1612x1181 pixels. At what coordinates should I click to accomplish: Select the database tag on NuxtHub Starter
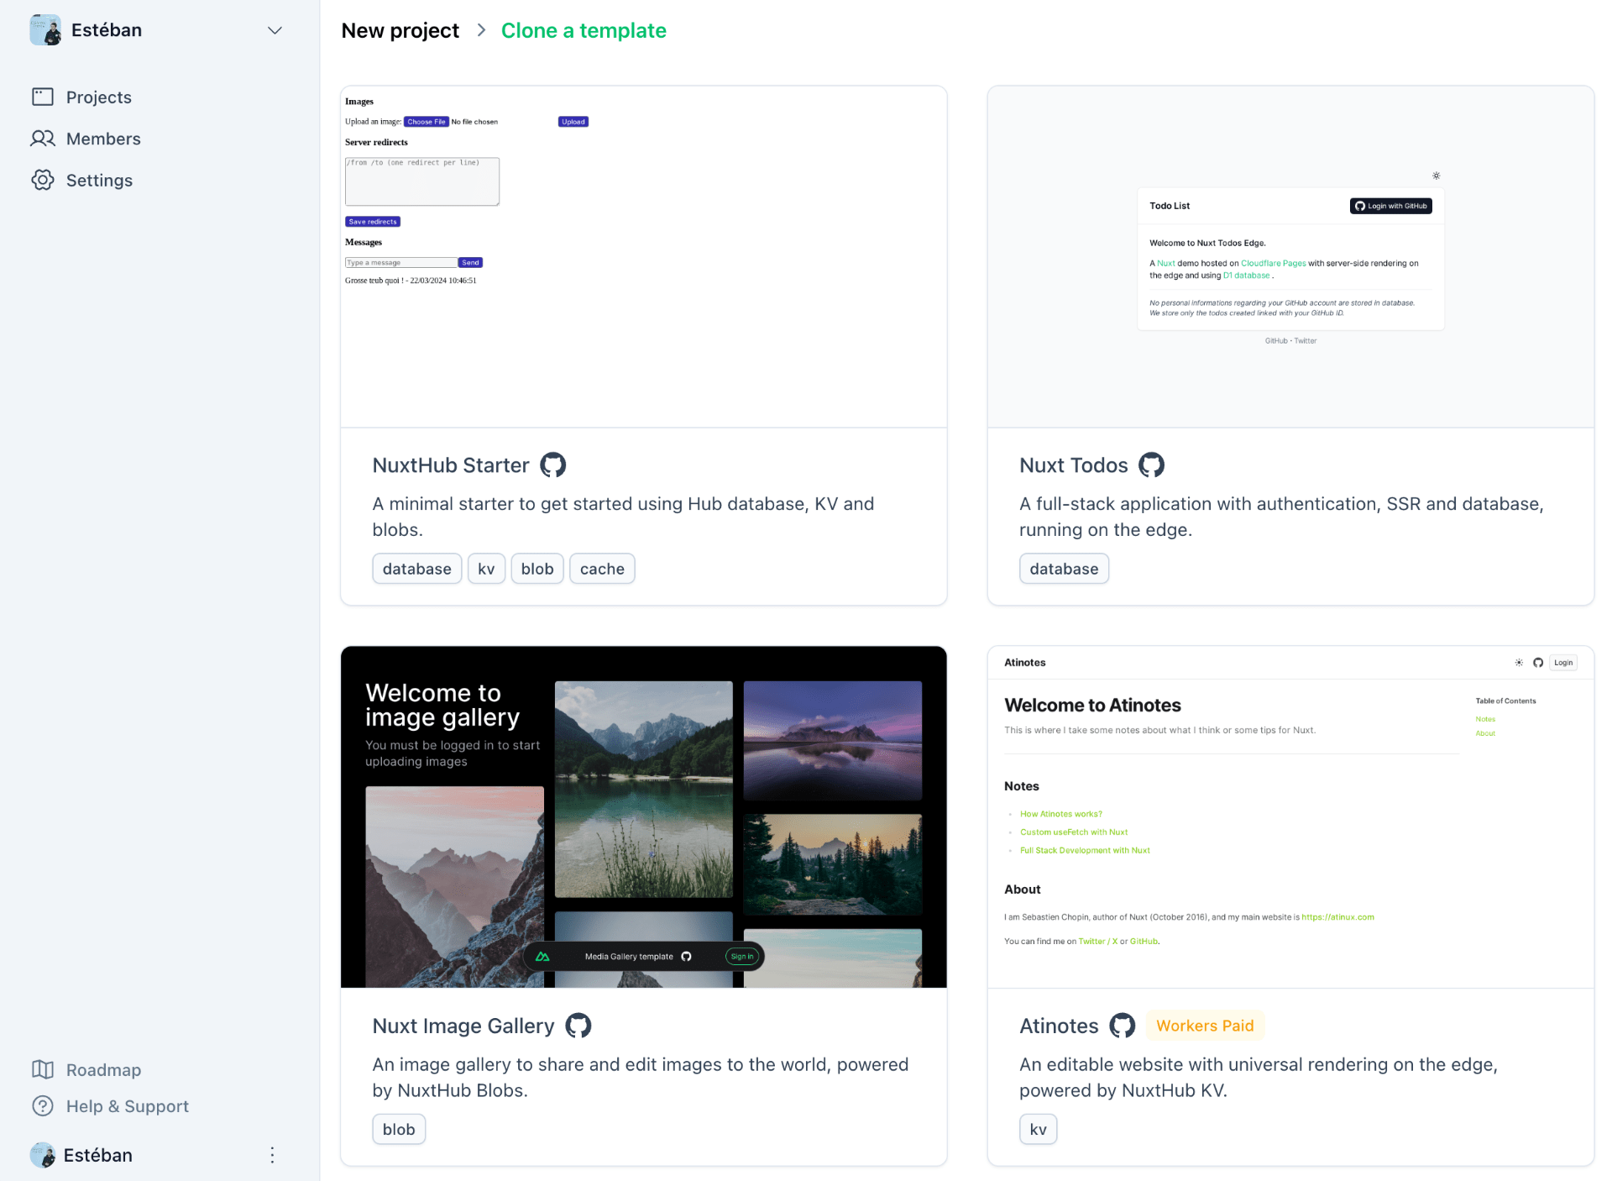click(x=416, y=568)
